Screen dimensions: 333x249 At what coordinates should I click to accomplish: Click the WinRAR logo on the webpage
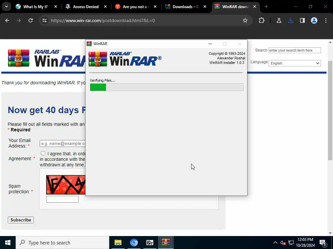click(47, 58)
